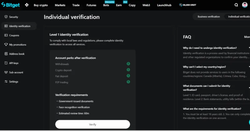Click the 'Level 1 identity verification' heading

pos(69,35)
